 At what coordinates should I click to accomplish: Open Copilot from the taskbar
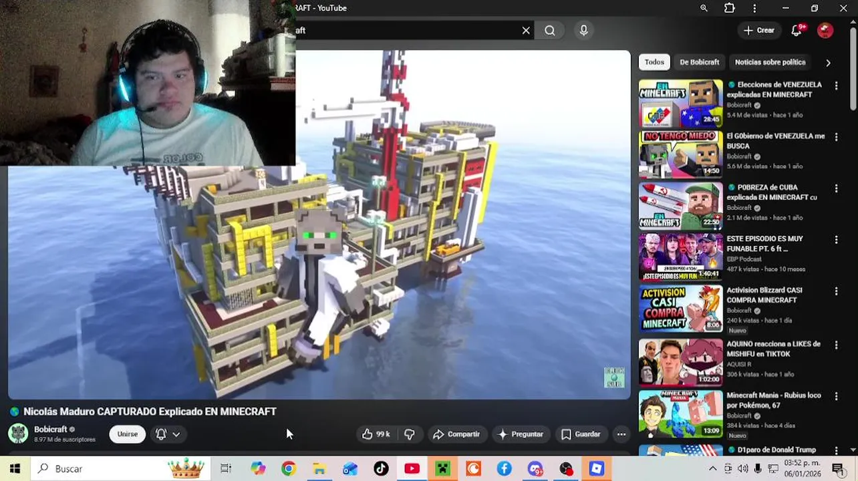point(257,469)
